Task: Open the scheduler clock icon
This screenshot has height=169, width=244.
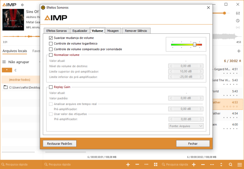Action: click(238, 21)
